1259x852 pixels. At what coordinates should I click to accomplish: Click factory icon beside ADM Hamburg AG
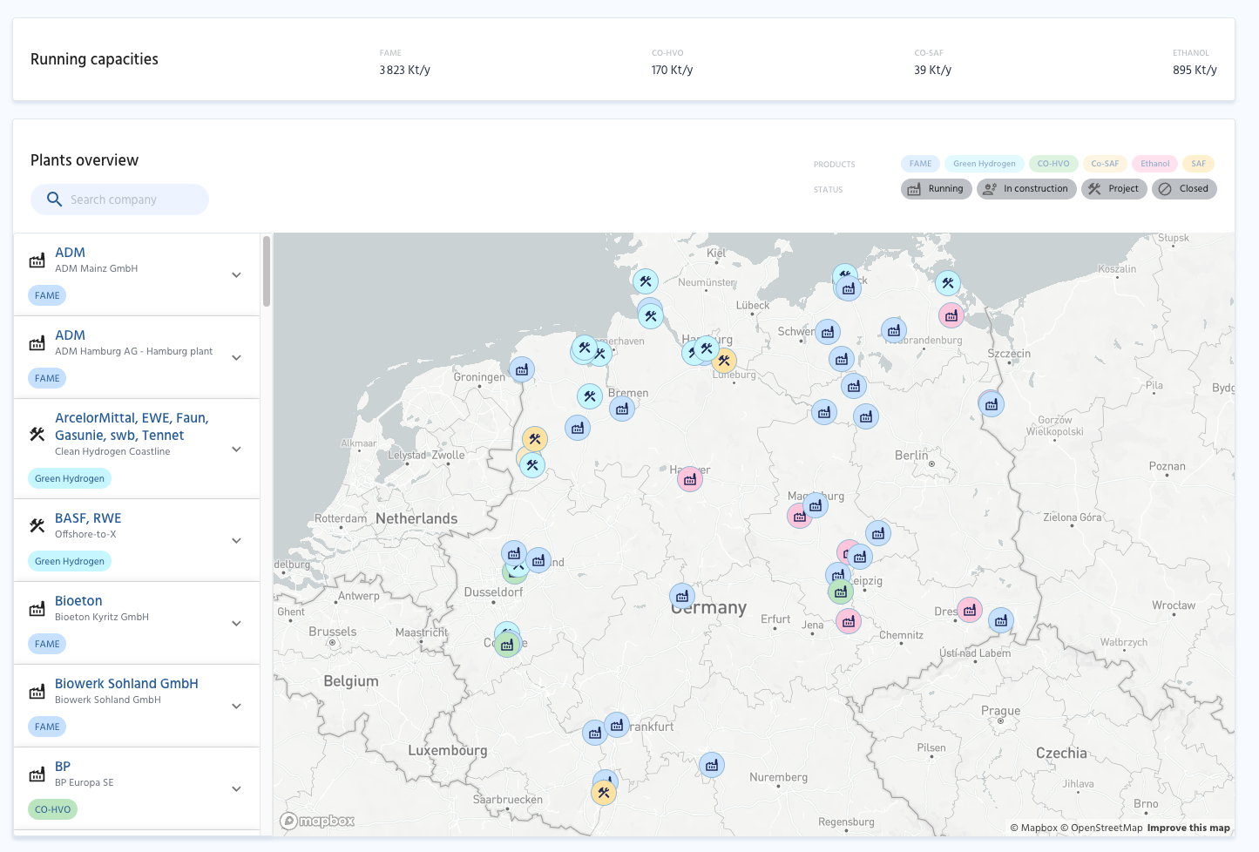[37, 343]
